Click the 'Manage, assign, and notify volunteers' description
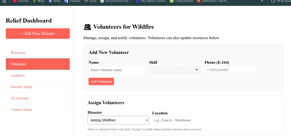Screen dimensions: 291x136 152,38
